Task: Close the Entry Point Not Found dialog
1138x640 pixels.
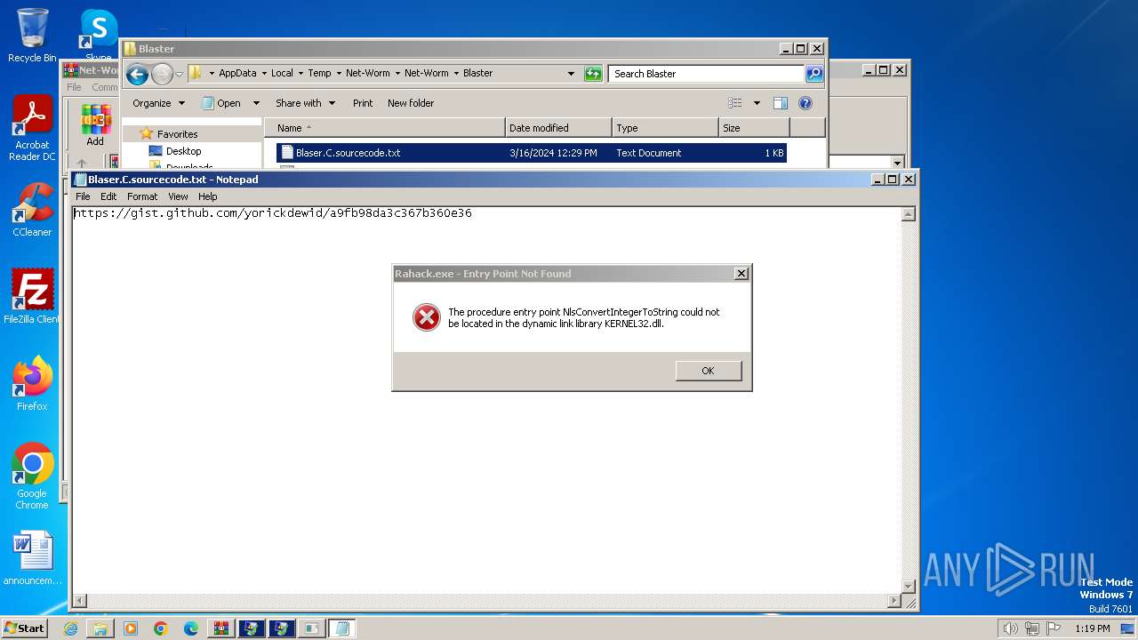Action: point(741,274)
